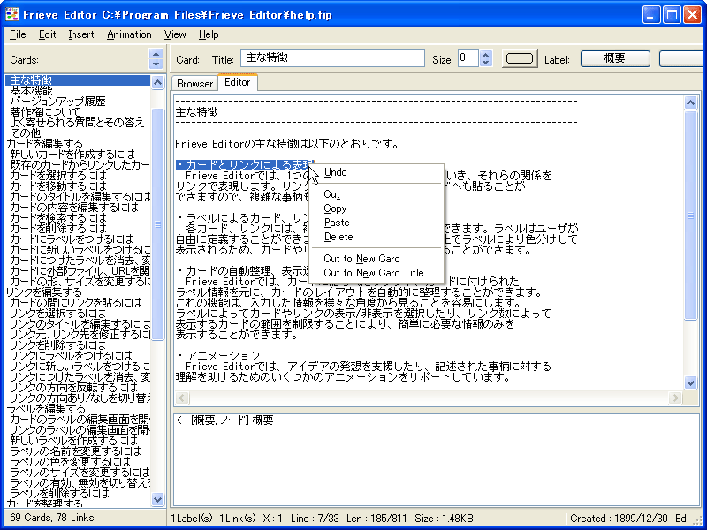
Task: Click the 'Size : 1.48KB' status entry
Action: (445, 519)
